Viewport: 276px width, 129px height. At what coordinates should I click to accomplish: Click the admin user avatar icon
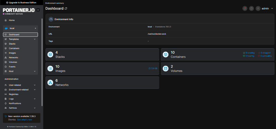(x=258, y=8)
